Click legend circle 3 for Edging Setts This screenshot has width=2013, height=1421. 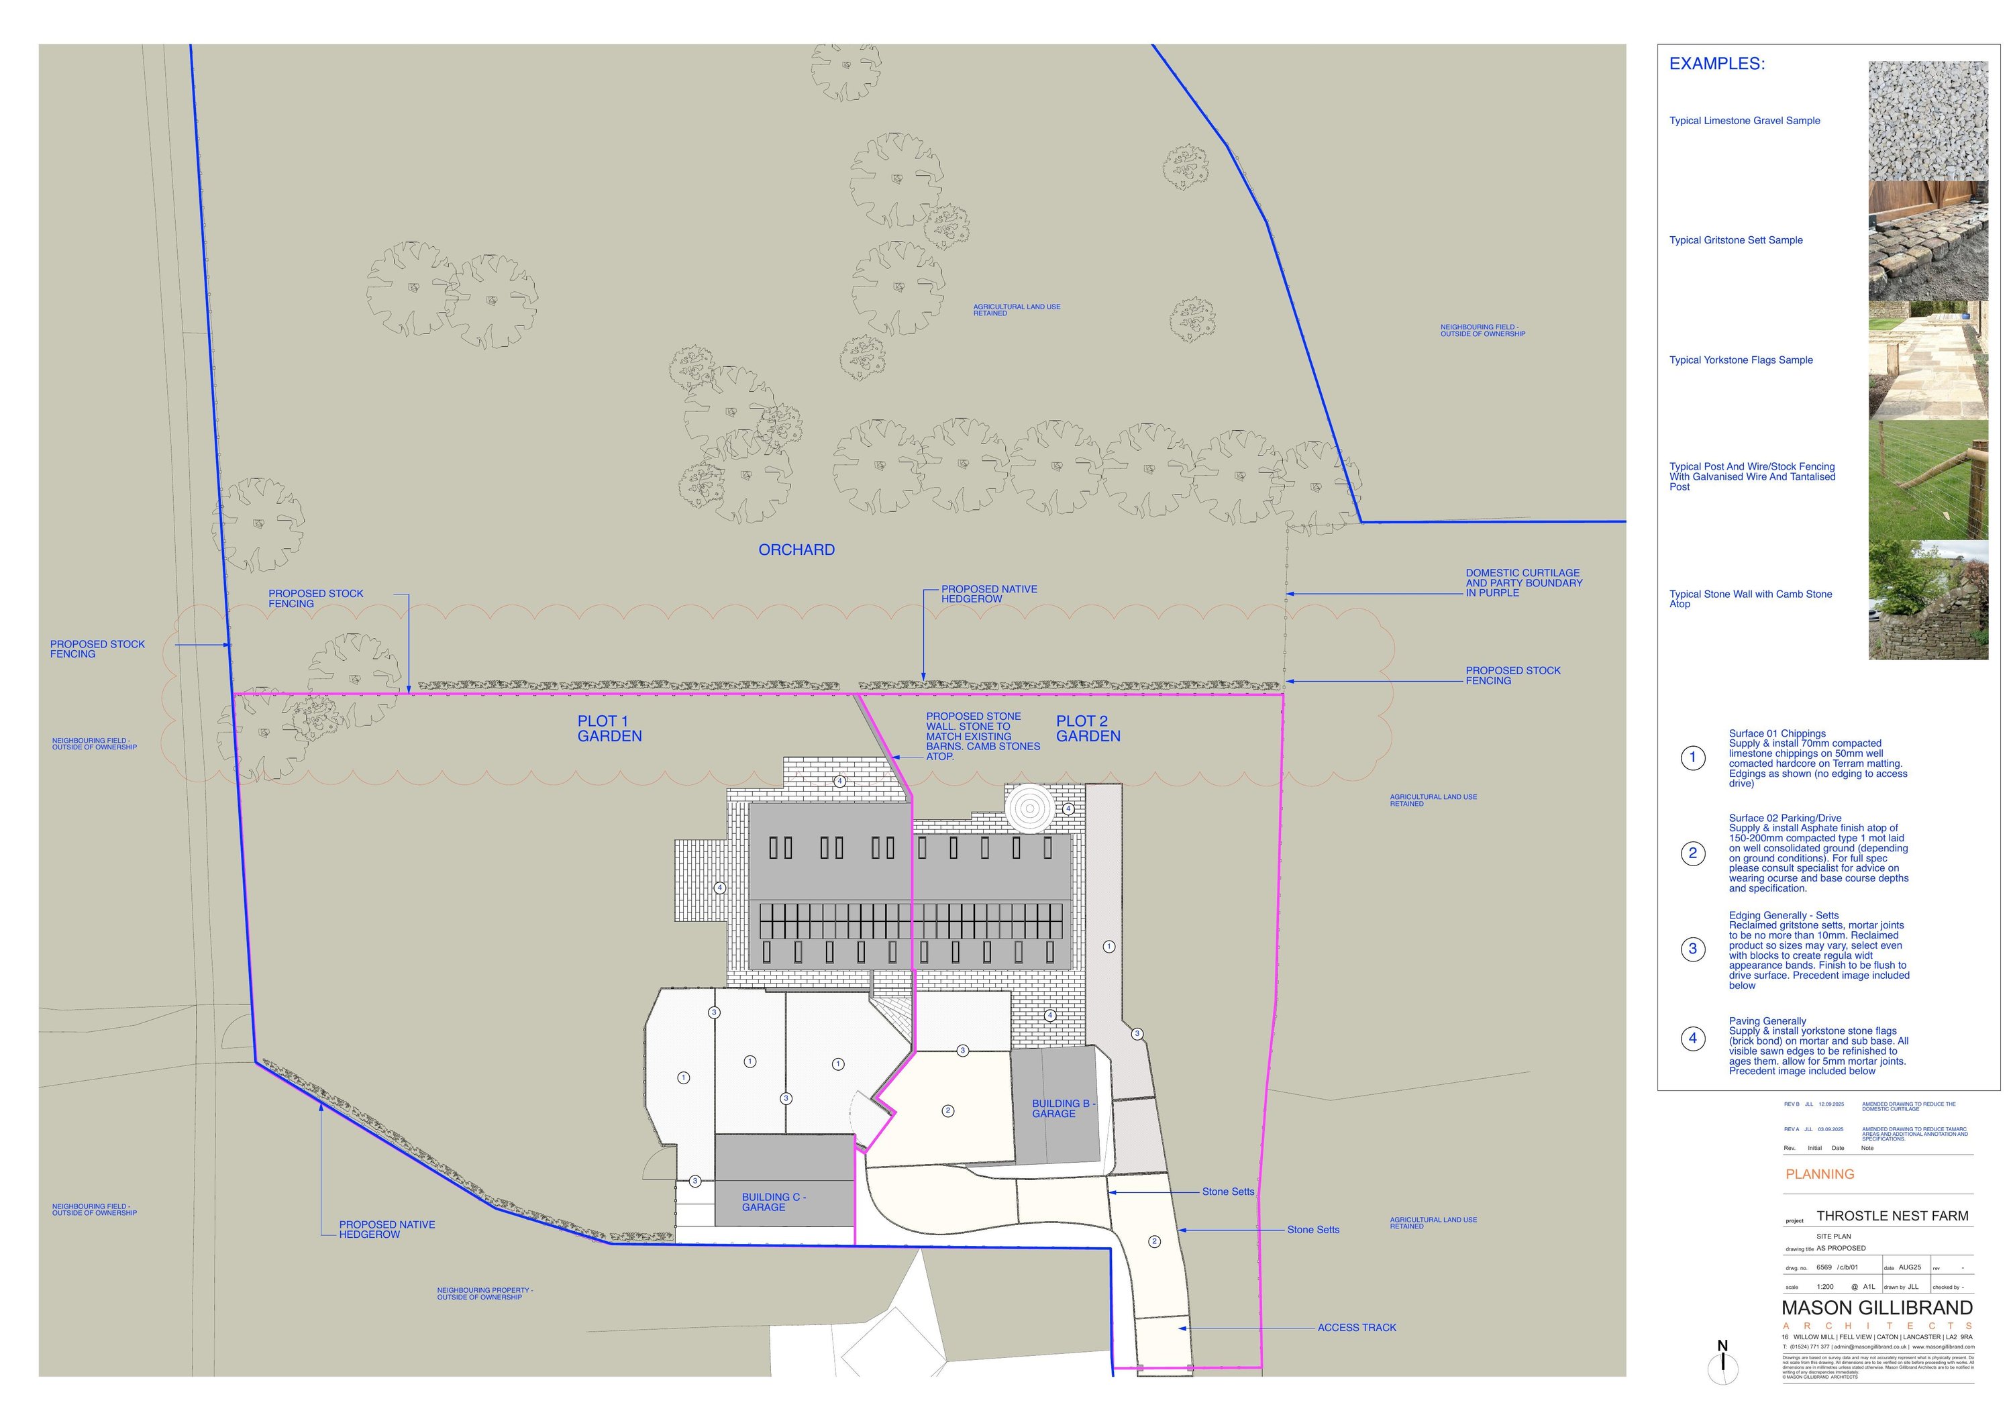[x=1692, y=949]
